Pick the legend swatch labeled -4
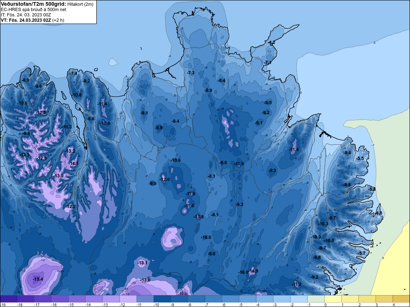 264,299
